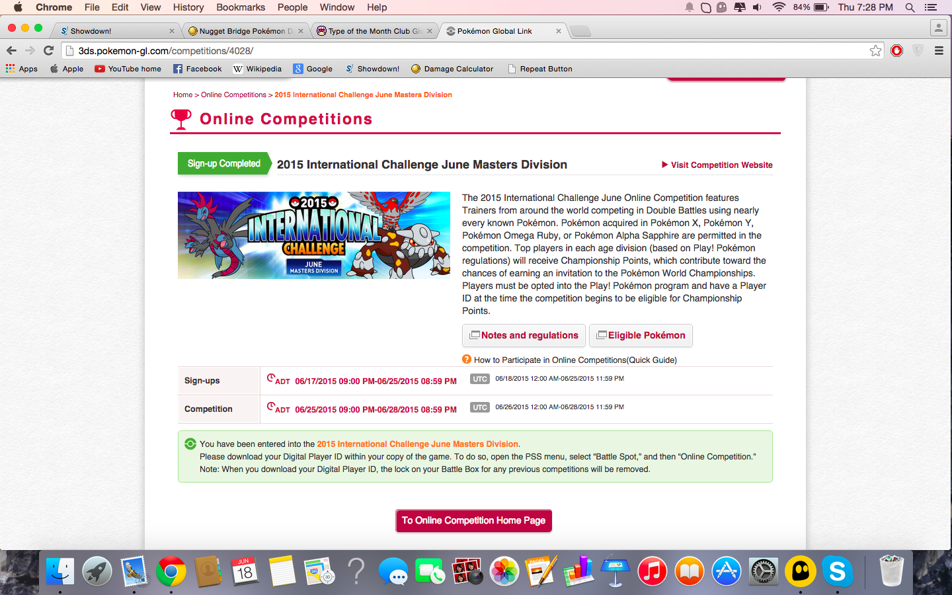Go back using the browser back arrow
The width and height of the screenshot is (952, 595).
(x=11, y=50)
